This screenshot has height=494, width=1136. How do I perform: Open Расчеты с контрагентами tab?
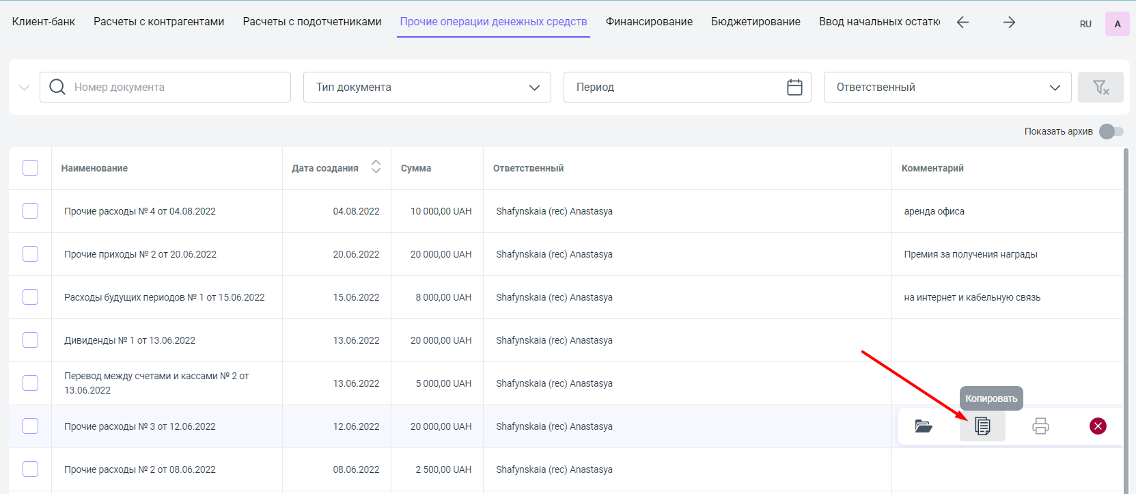click(x=158, y=22)
